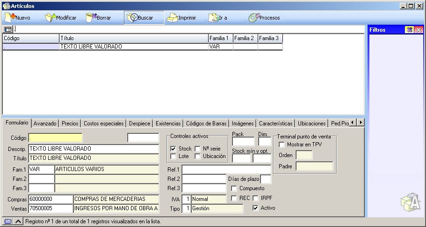Select the Formulario tab
The width and height of the screenshot is (426, 227).
[x=17, y=123]
